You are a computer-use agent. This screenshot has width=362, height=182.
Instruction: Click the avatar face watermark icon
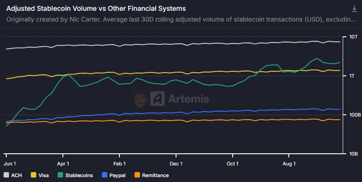141,98
